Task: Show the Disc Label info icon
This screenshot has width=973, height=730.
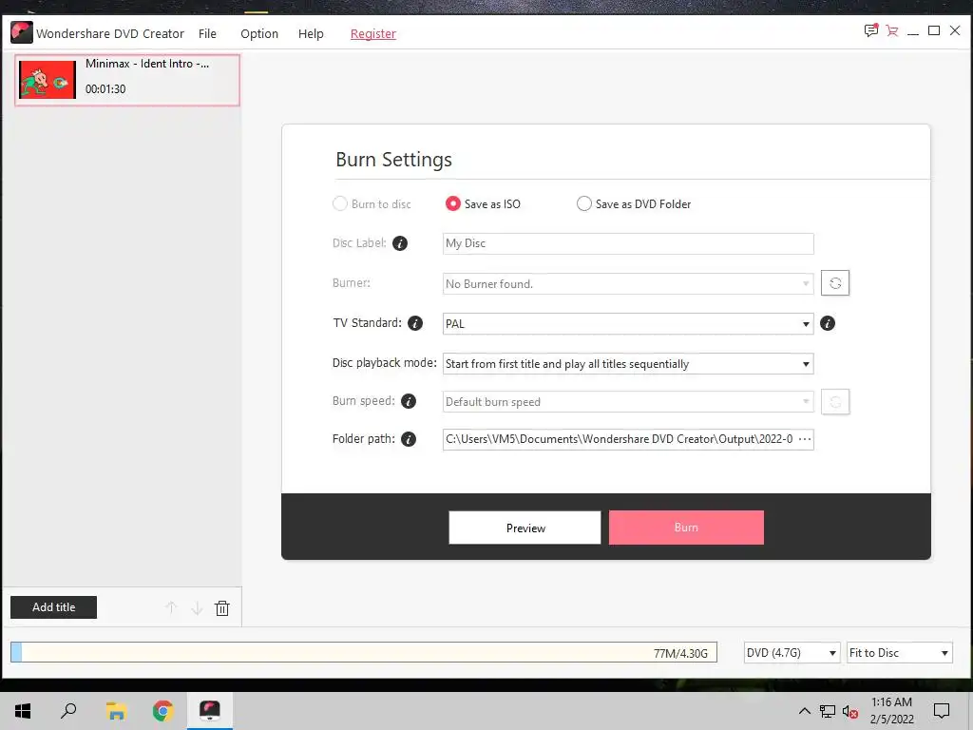Action: (400, 243)
